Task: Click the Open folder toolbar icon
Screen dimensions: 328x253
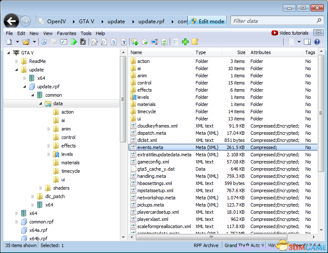Action: click(26, 42)
